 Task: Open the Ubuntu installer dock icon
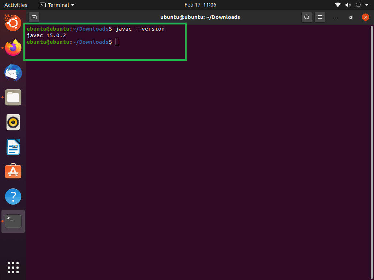pyautogui.click(x=13, y=23)
